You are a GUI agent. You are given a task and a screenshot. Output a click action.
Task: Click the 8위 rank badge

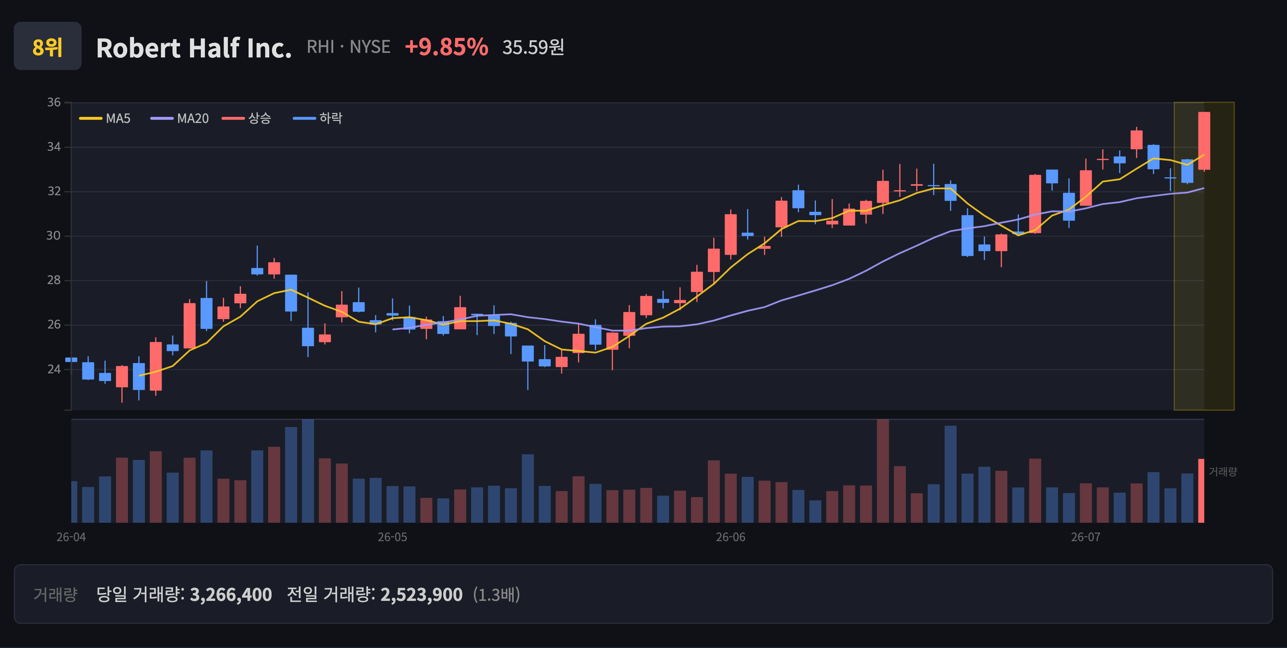[47, 46]
